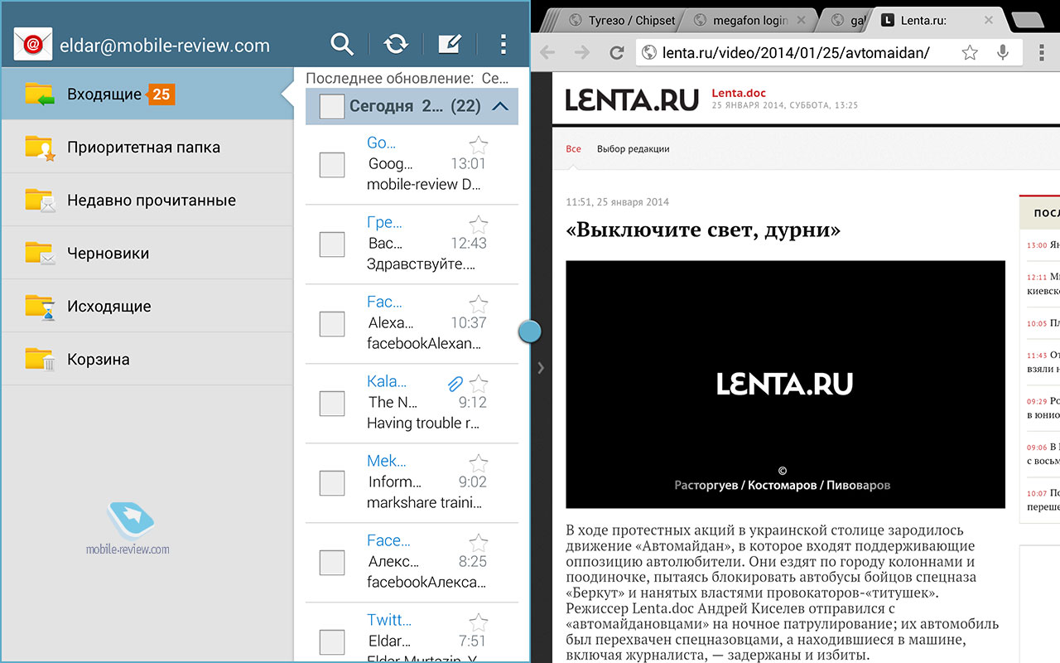Open the Корзина trash folder
This screenshot has height=663, width=1060.
(x=147, y=360)
